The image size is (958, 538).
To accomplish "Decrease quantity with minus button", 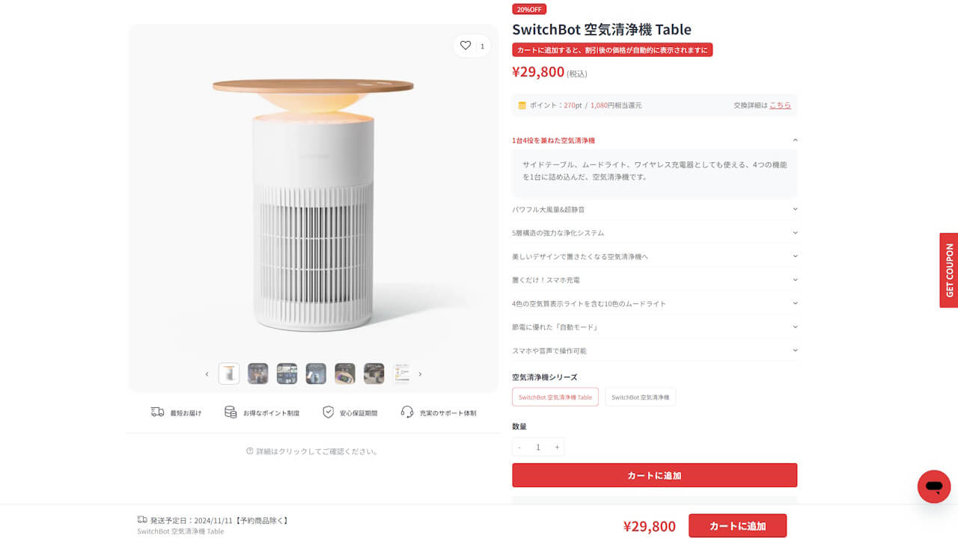I will pyautogui.click(x=519, y=448).
